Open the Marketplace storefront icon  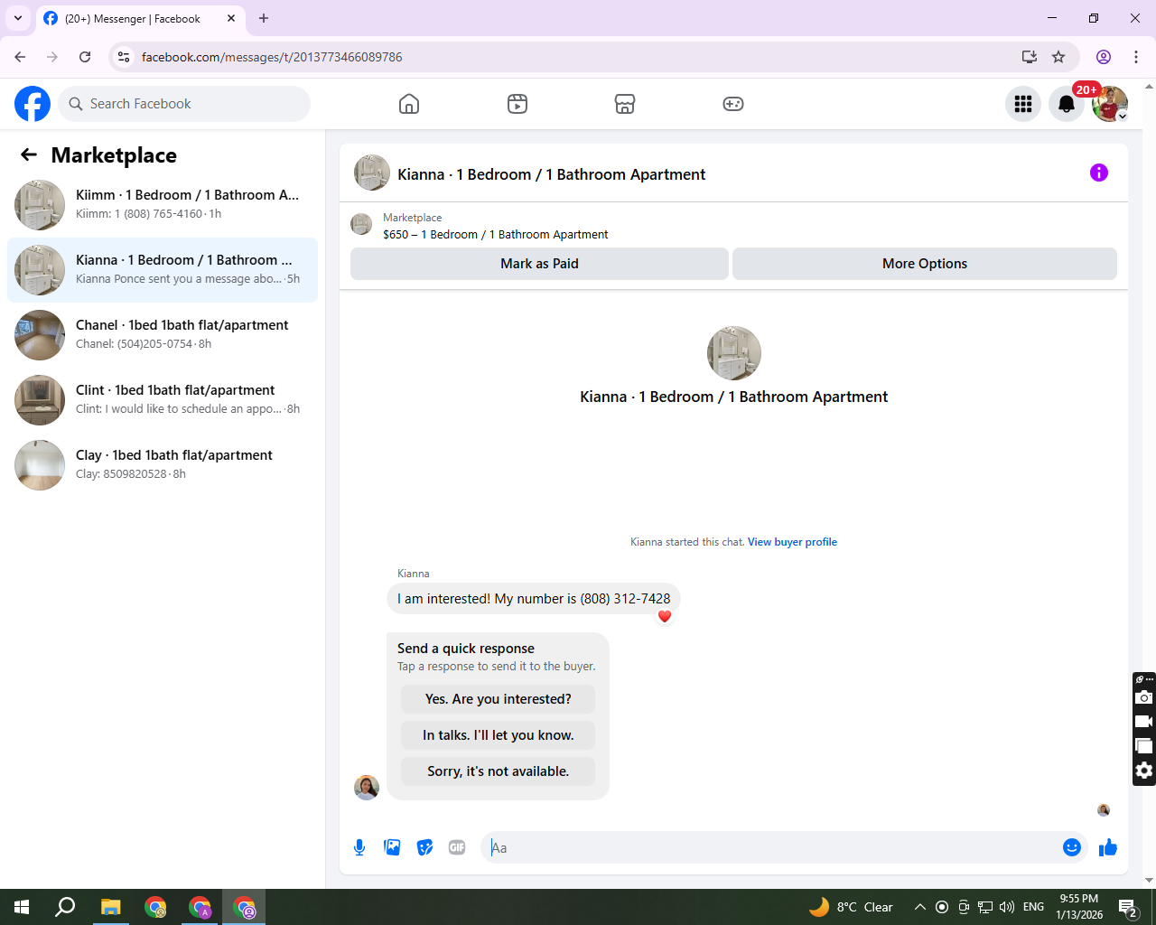(625, 104)
